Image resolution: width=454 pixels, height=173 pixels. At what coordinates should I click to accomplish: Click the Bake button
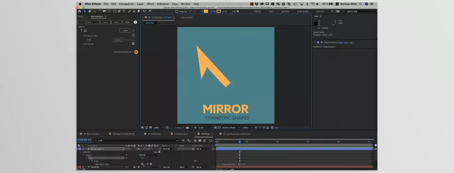click(127, 22)
